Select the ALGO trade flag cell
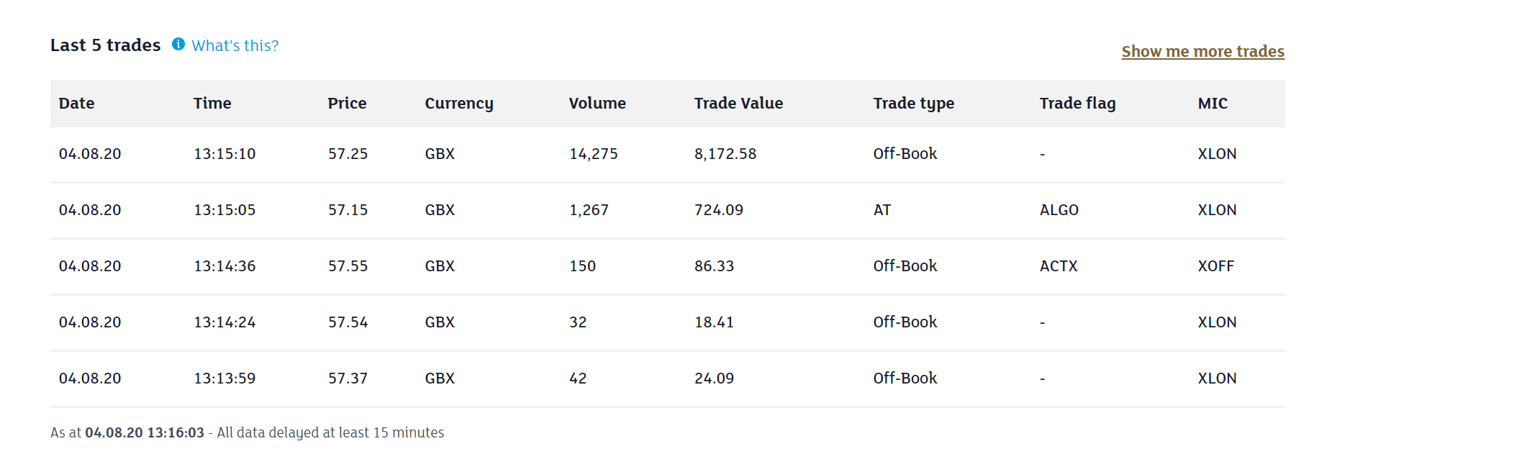Image resolution: width=1527 pixels, height=449 pixels. click(1059, 210)
